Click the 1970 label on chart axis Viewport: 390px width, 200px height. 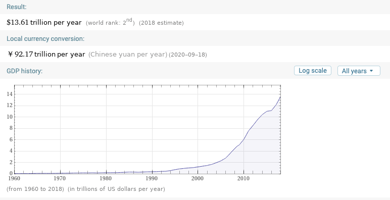click(60, 178)
